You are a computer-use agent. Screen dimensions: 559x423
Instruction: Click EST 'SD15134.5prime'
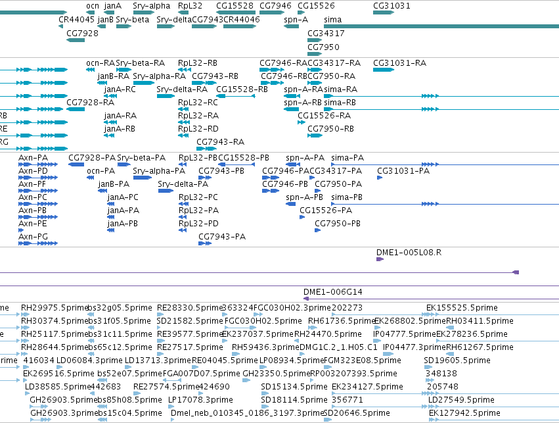click(x=294, y=387)
